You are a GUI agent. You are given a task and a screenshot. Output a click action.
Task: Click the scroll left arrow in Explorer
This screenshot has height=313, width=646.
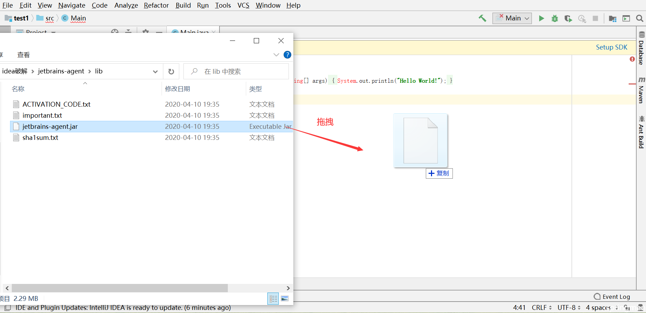(x=7, y=288)
